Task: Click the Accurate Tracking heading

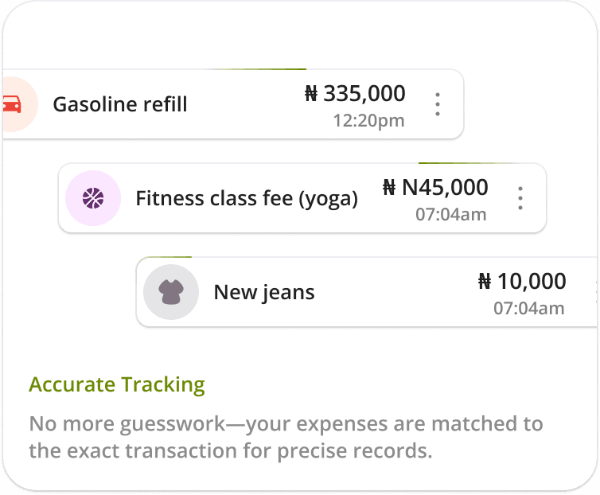Action: point(117,384)
